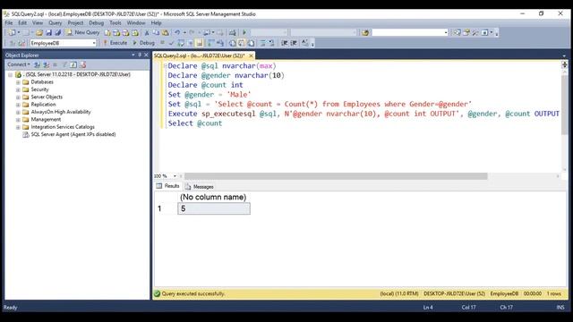The width and height of the screenshot is (573, 322).
Task: Click the Filter icon in Object Explorer toolbar
Action: click(x=64, y=64)
